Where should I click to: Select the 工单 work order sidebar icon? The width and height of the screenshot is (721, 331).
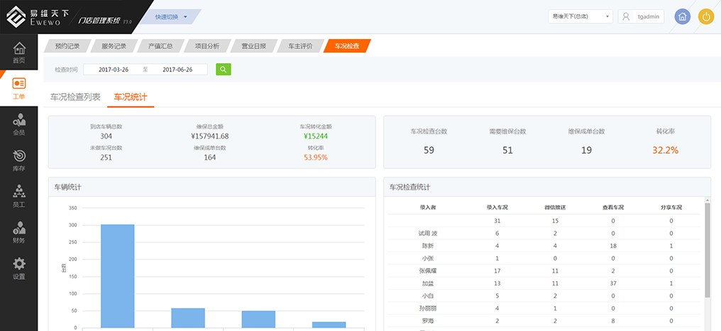[x=19, y=88]
